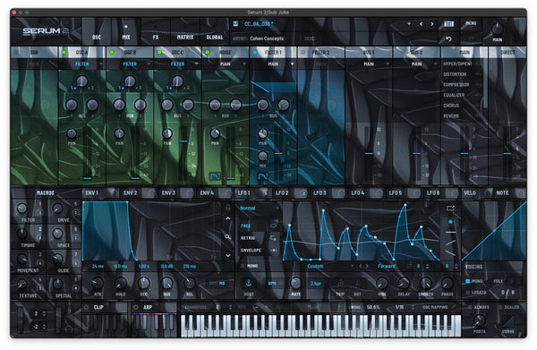Click the Filter 1 filter-shape icon
The width and height of the screenshot is (537, 350).
point(262,176)
